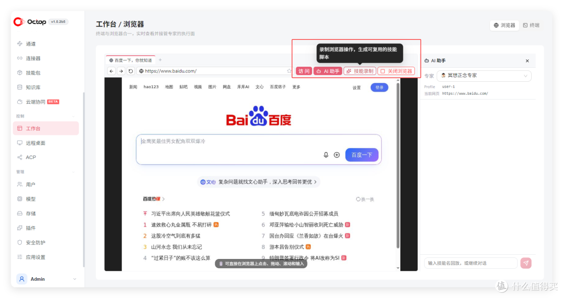563x298 pixels.
Task: Close the AI 助手 panel
Action: point(528,60)
